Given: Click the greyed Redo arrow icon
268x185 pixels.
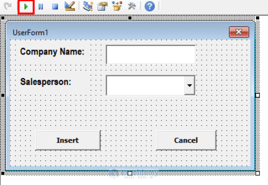Looking at the screenshot, I should click(8, 6).
